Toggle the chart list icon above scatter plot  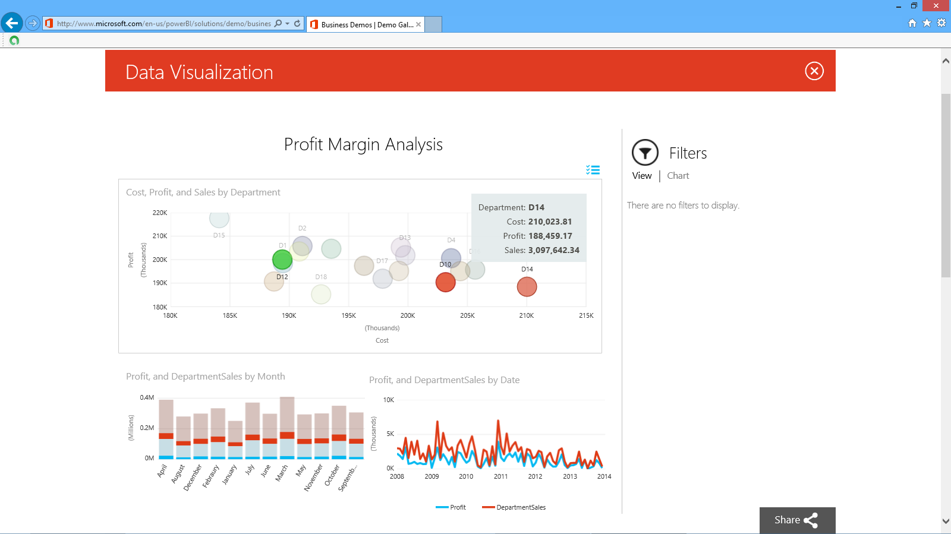(593, 170)
